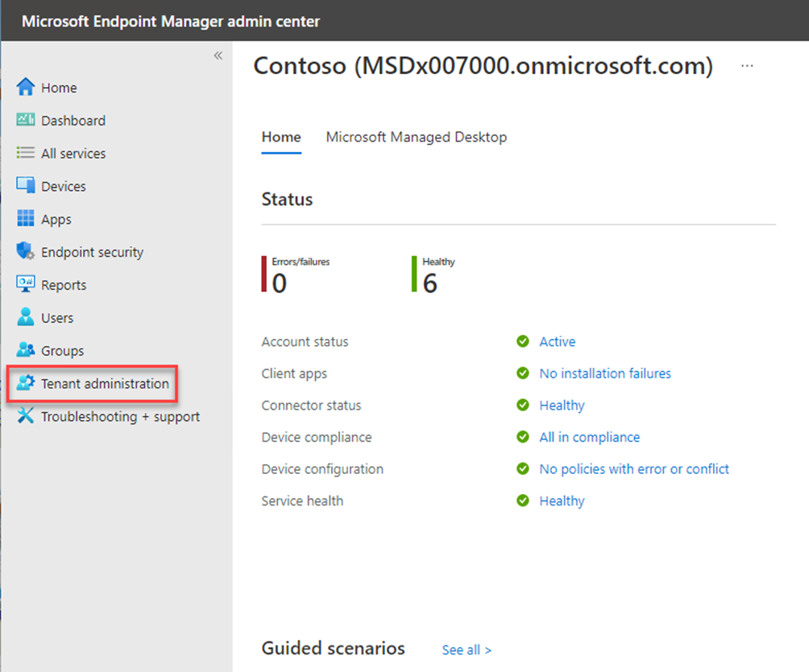
Task: Click the Devices monitor icon
Action: coord(25,185)
